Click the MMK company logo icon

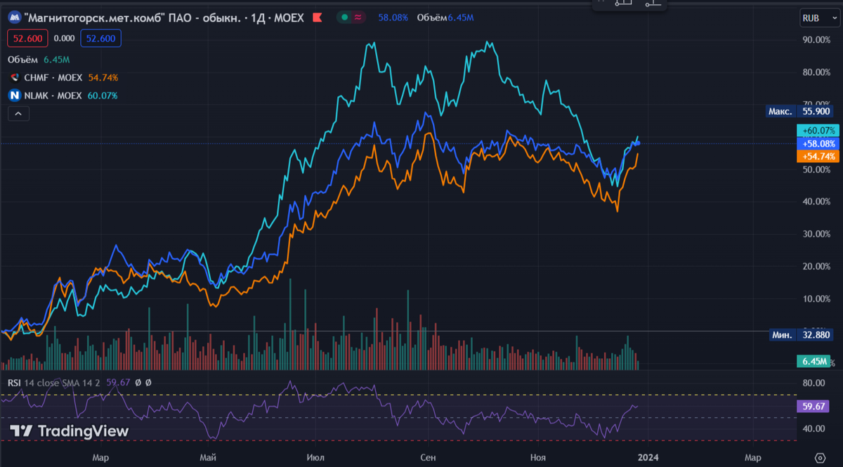(14, 18)
